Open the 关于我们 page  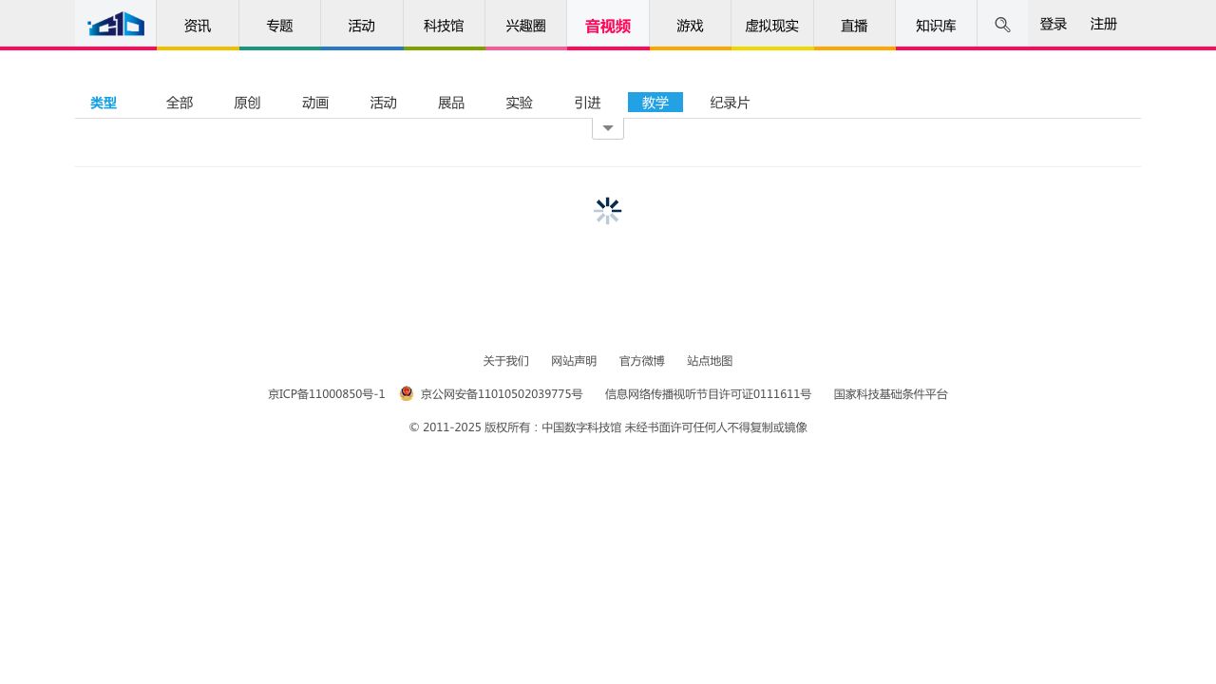(x=505, y=361)
